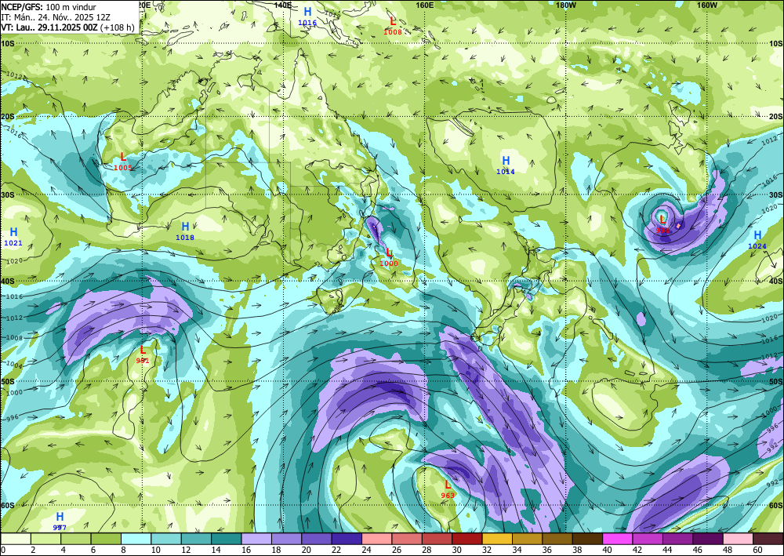The image size is (784, 556).
Task: Click the blue 1018 pressure value
Action: click(185, 238)
